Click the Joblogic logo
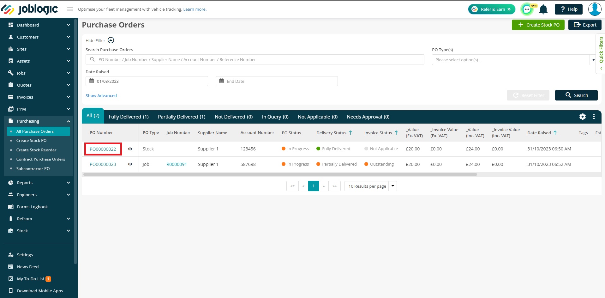Image resolution: width=605 pixels, height=298 pixels. tap(30, 9)
